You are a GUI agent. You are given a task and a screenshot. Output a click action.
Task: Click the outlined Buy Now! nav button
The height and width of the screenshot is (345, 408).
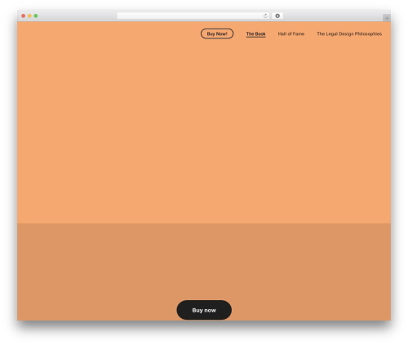pyautogui.click(x=217, y=33)
